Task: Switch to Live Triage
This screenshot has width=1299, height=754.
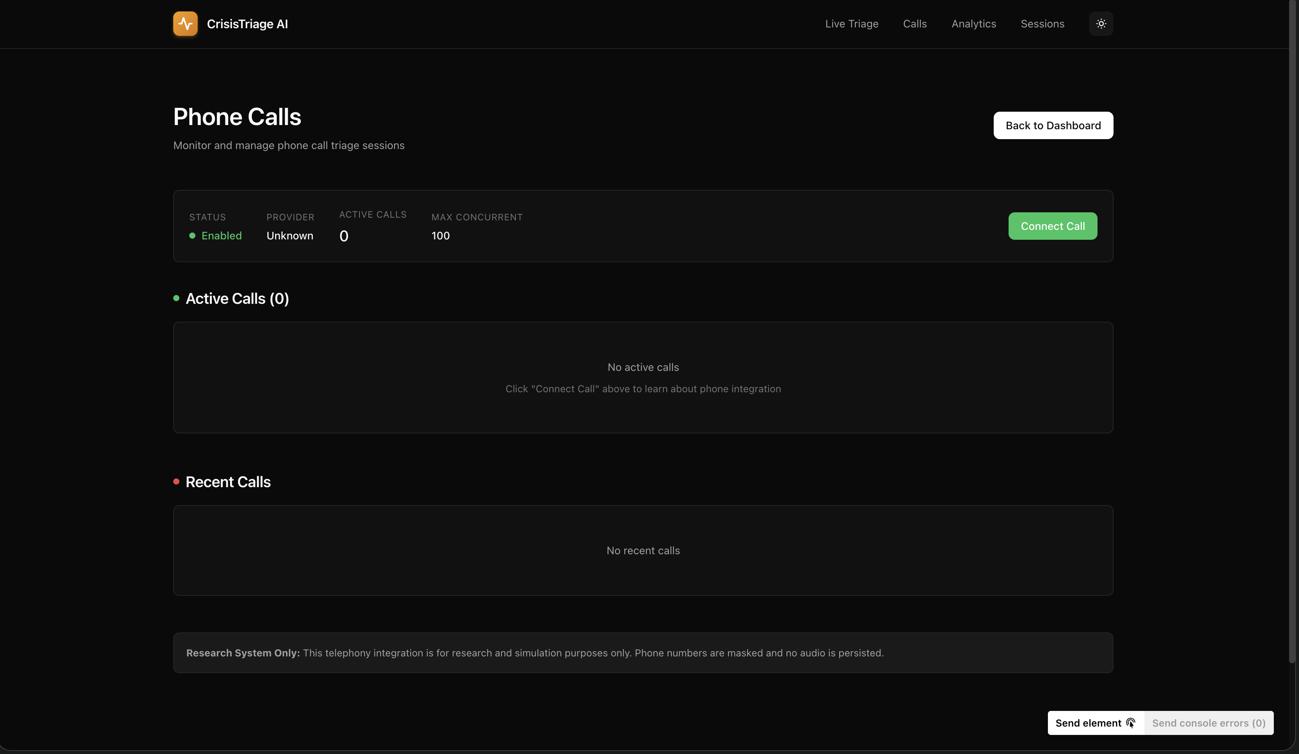Action: pyautogui.click(x=852, y=24)
